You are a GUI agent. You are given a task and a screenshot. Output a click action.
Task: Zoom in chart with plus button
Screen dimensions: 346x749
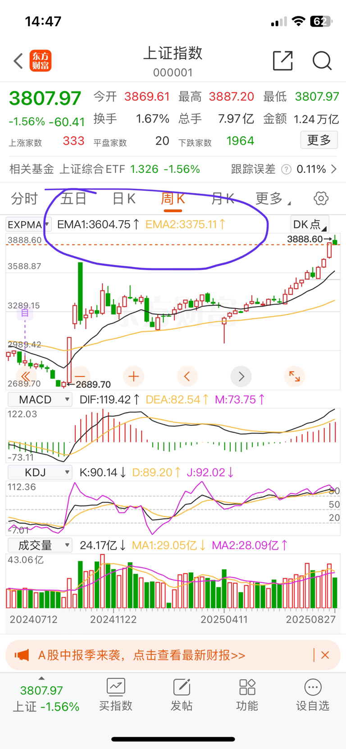coord(133,376)
